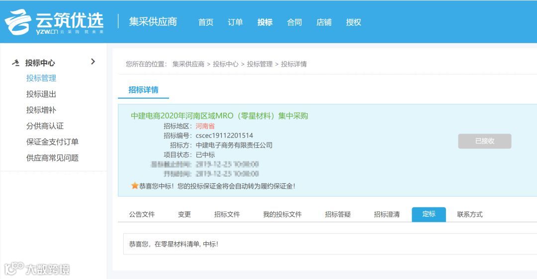This screenshot has width=537, height=279.
Task: Switch to the 变更 tab
Action: [184, 214]
